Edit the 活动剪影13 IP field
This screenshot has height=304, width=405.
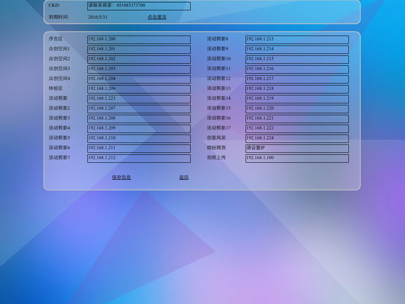(297, 89)
